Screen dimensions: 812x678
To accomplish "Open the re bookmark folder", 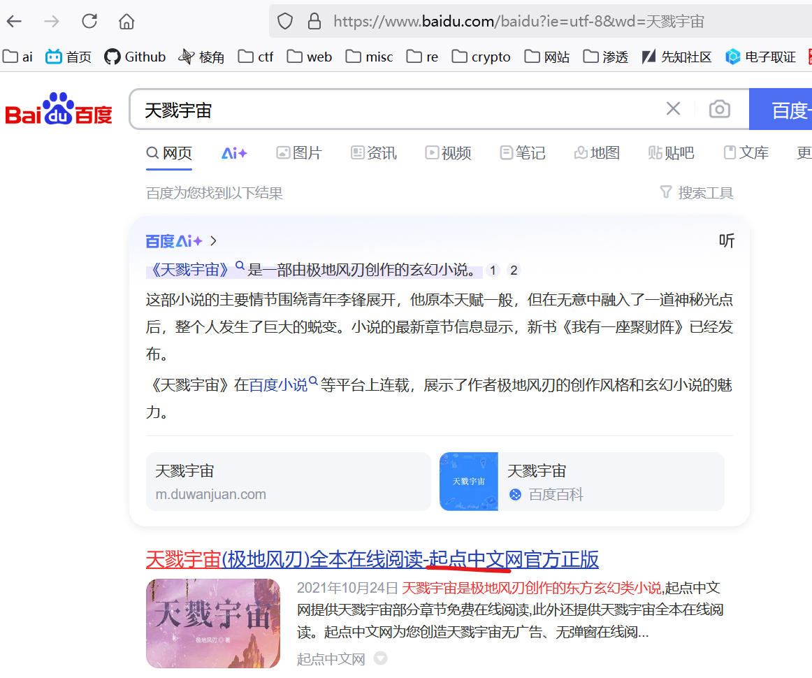I will point(422,57).
